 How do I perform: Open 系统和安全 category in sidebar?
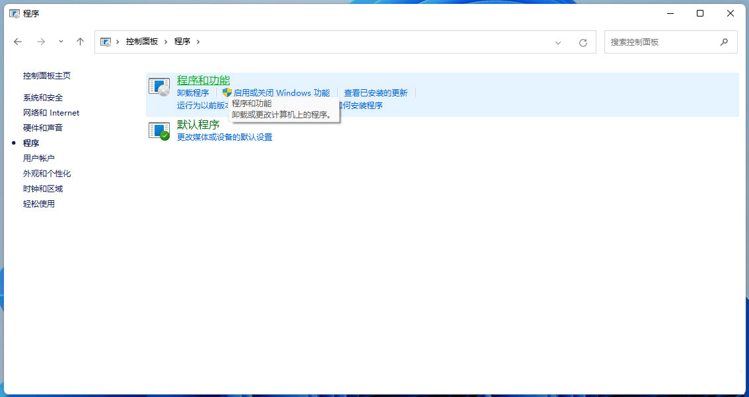click(x=43, y=98)
